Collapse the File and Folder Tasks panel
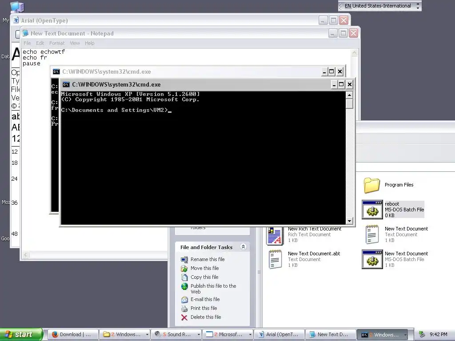 point(243,247)
